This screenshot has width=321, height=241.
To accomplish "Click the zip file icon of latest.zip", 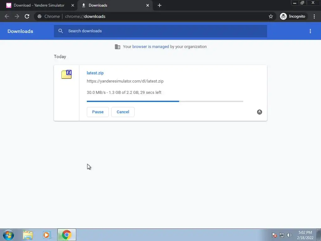I will point(66,74).
